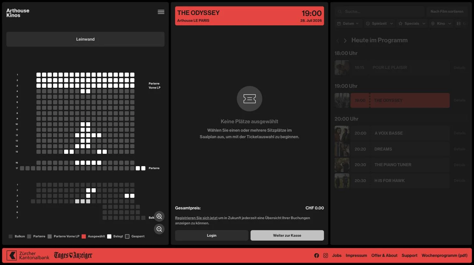Click the Arthouse Kinos logo
474x265 pixels.
tap(18, 13)
